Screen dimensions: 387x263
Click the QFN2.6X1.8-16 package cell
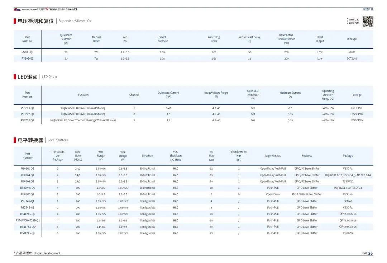click(x=348, y=227)
